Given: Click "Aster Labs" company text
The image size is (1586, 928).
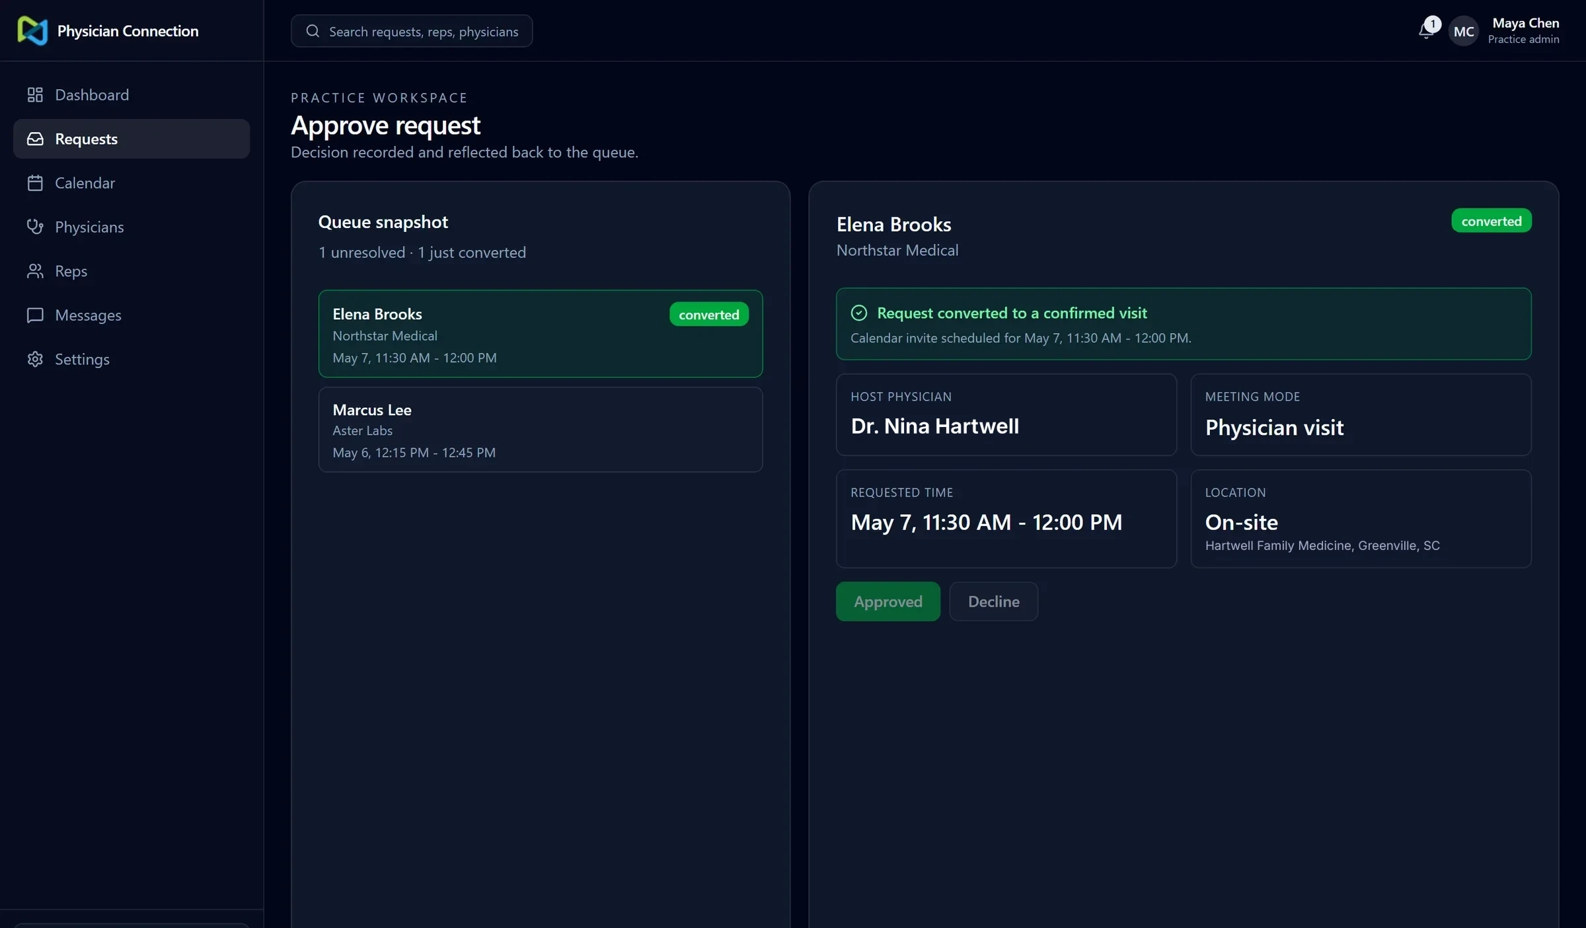Looking at the screenshot, I should click(x=362, y=430).
